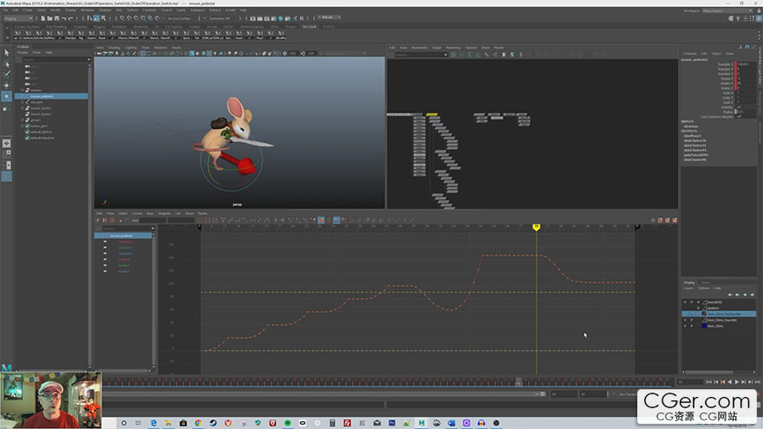Viewport: 763px width, 429px height.
Task: Toggle the P playback flag on bottom layer
Action: tap(691, 326)
